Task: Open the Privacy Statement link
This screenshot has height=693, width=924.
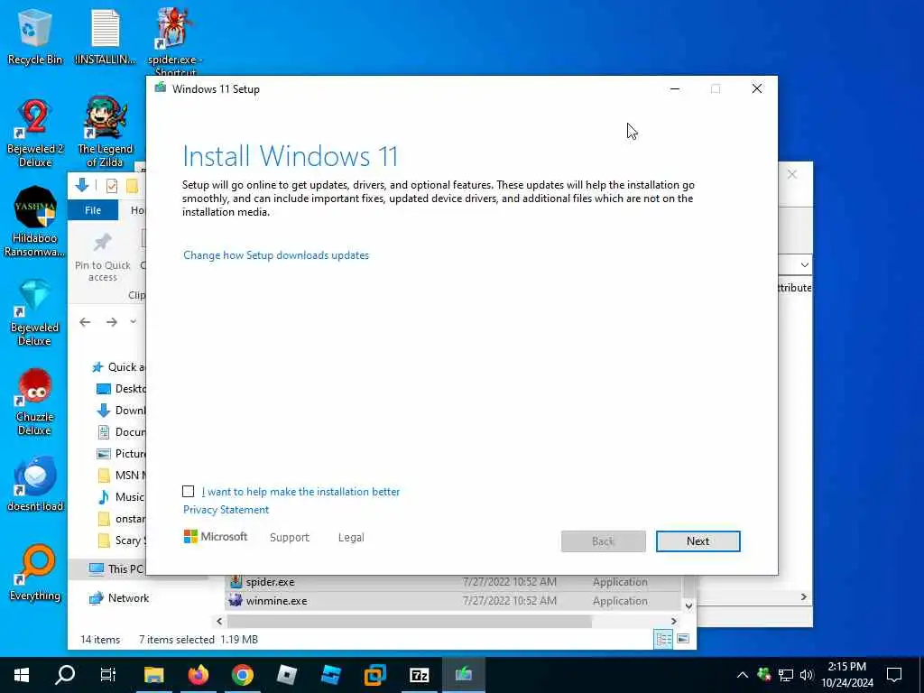Action: point(226,510)
